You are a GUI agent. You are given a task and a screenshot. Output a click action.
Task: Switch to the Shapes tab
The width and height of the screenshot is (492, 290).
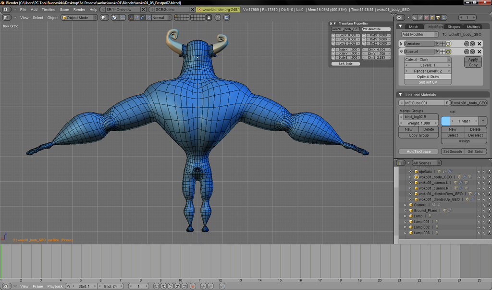454,27
